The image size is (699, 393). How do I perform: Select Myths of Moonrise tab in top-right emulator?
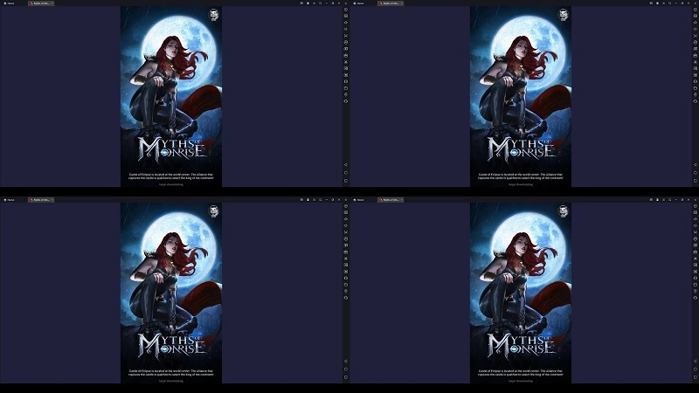tap(389, 3)
